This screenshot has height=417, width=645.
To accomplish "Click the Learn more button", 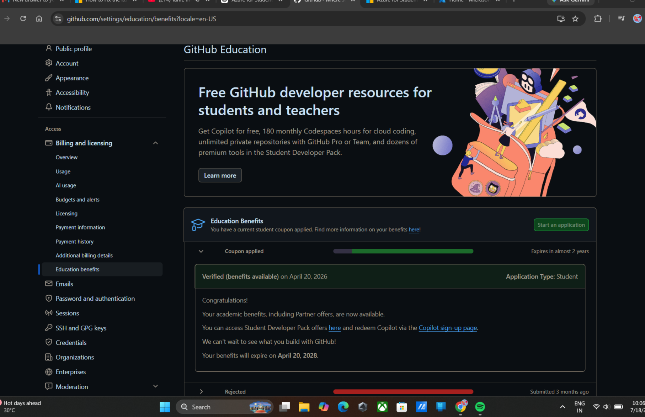I will tap(220, 175).
